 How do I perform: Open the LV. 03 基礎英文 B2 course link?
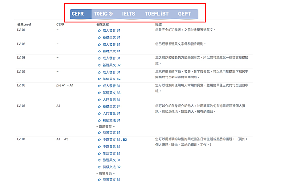(112, 65)
